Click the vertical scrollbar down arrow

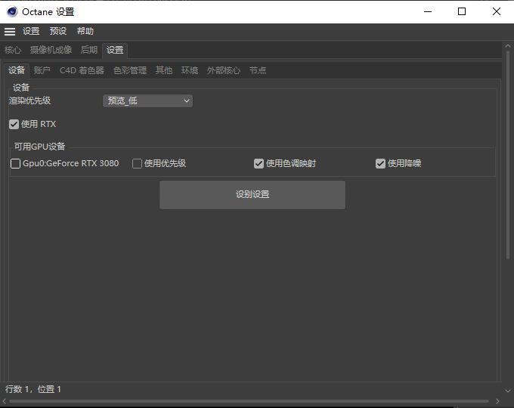click(508, 391)
